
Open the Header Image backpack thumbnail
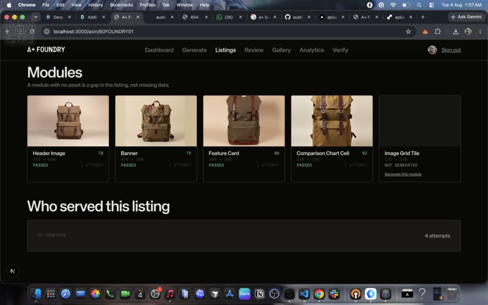68,121
